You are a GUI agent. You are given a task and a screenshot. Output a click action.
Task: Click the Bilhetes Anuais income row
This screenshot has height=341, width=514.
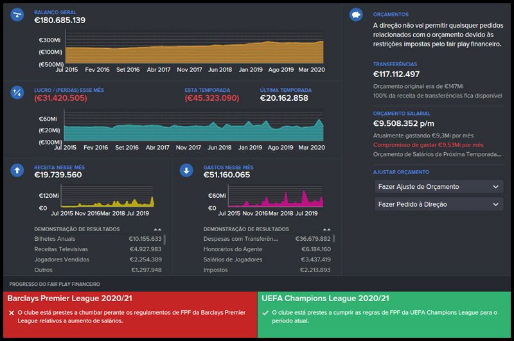(x=96, y=239)
